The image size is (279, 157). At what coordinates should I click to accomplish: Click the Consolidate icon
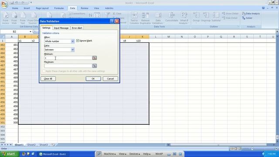[x=171, y=15]
